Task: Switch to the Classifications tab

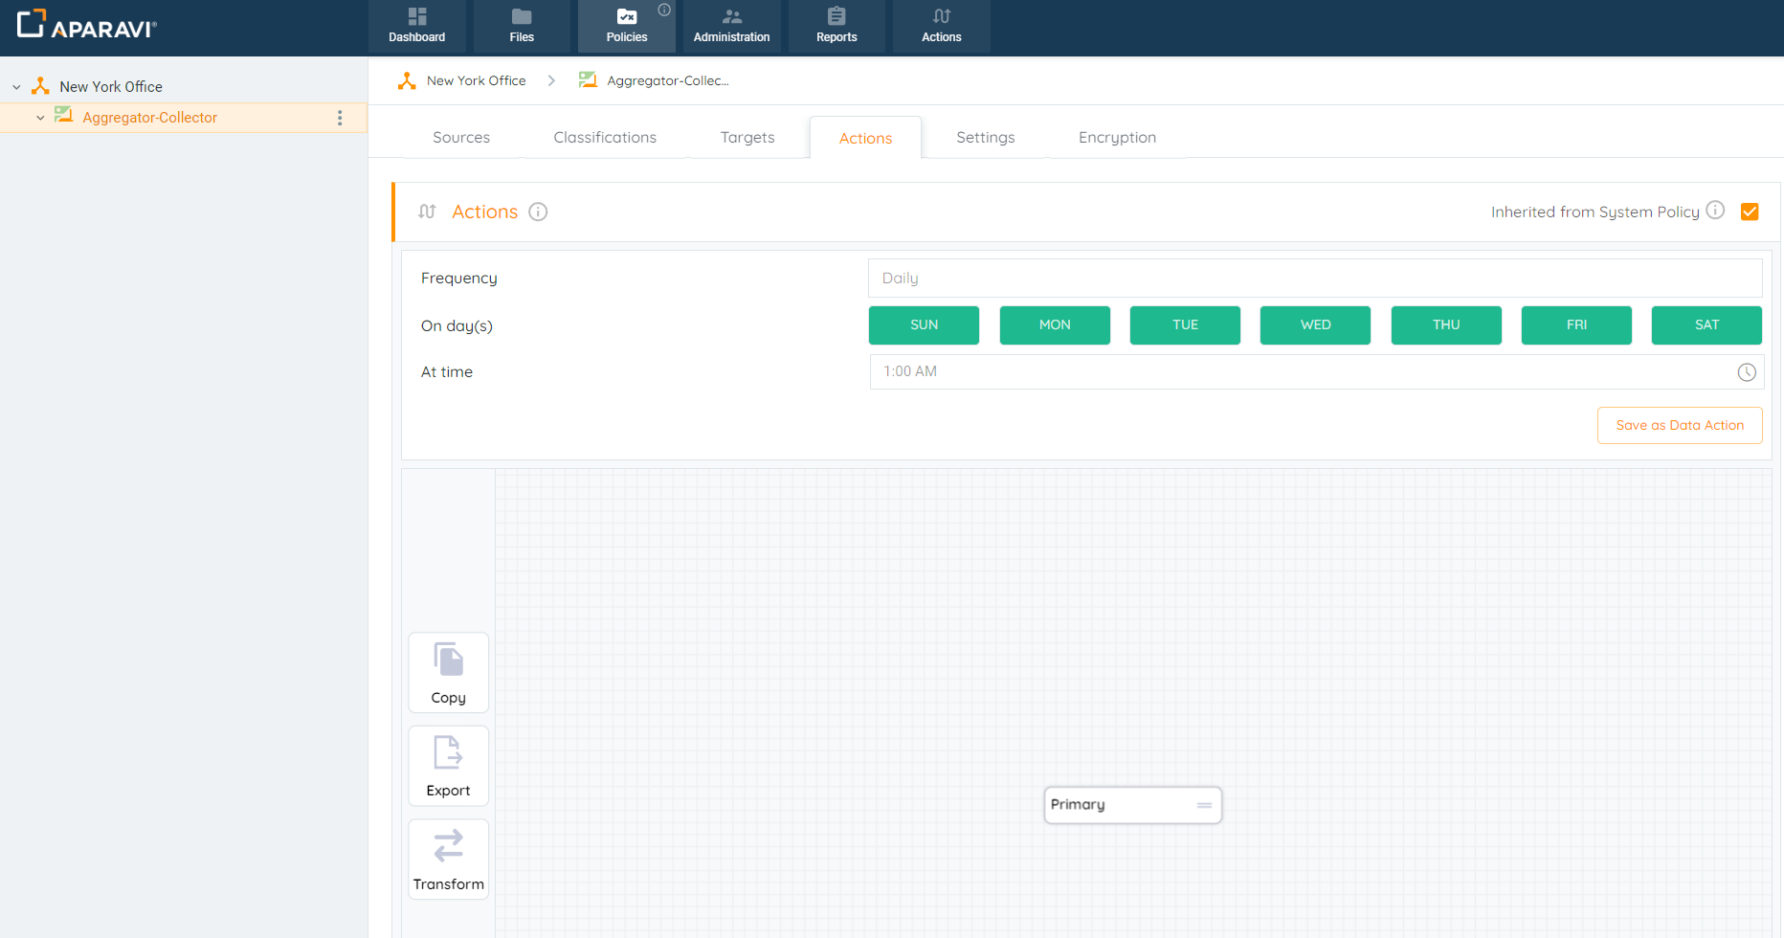Action: click(605, 138)
